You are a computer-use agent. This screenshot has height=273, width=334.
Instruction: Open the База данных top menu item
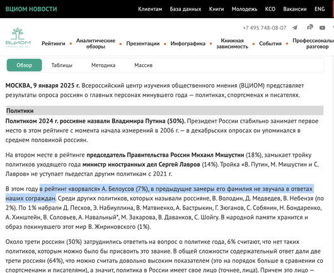point(185,9)
